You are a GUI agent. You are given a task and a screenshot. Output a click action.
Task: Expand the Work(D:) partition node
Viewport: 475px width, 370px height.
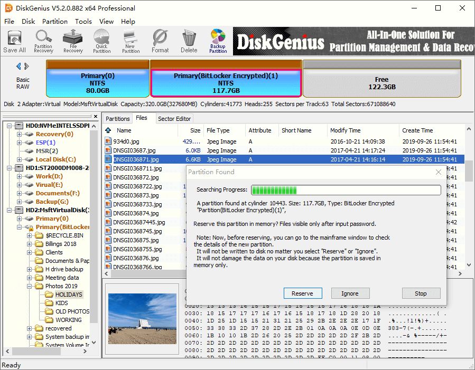20,176
